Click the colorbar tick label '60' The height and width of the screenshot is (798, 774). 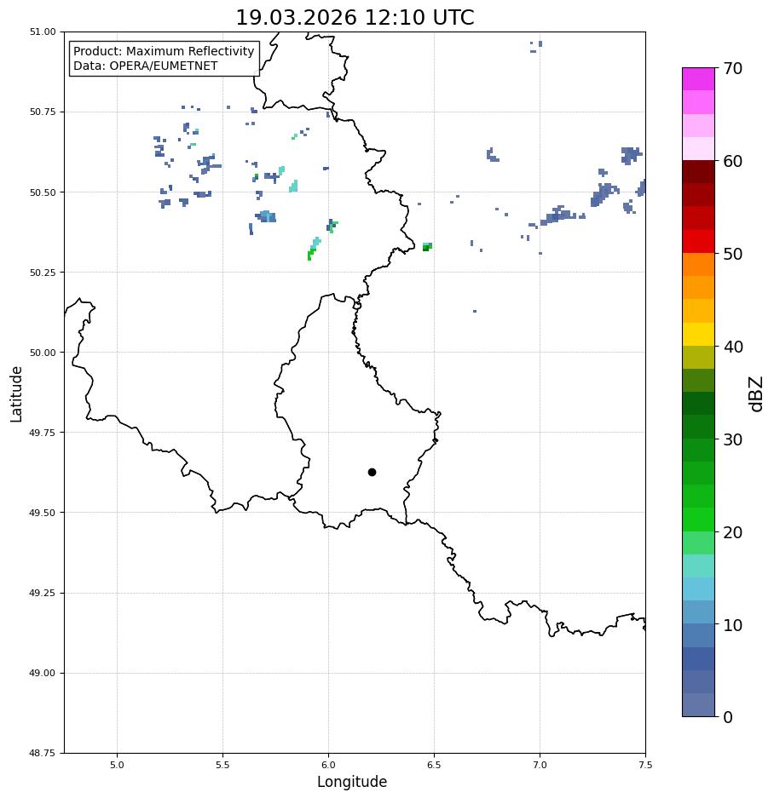(733, 161)
